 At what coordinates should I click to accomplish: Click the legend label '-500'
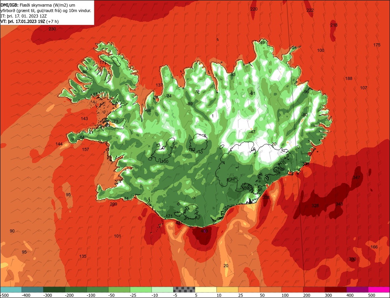pyautogui.click(x=5, y=295)
